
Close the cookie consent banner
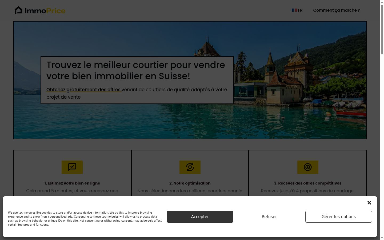click(x=369, y=203)
